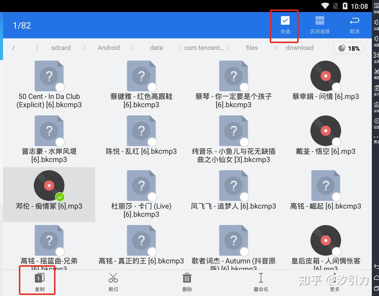This screenshot has width=379, height=296.
Task: Tap the 区间选择 range-select icon
Action: coord(320,21)
